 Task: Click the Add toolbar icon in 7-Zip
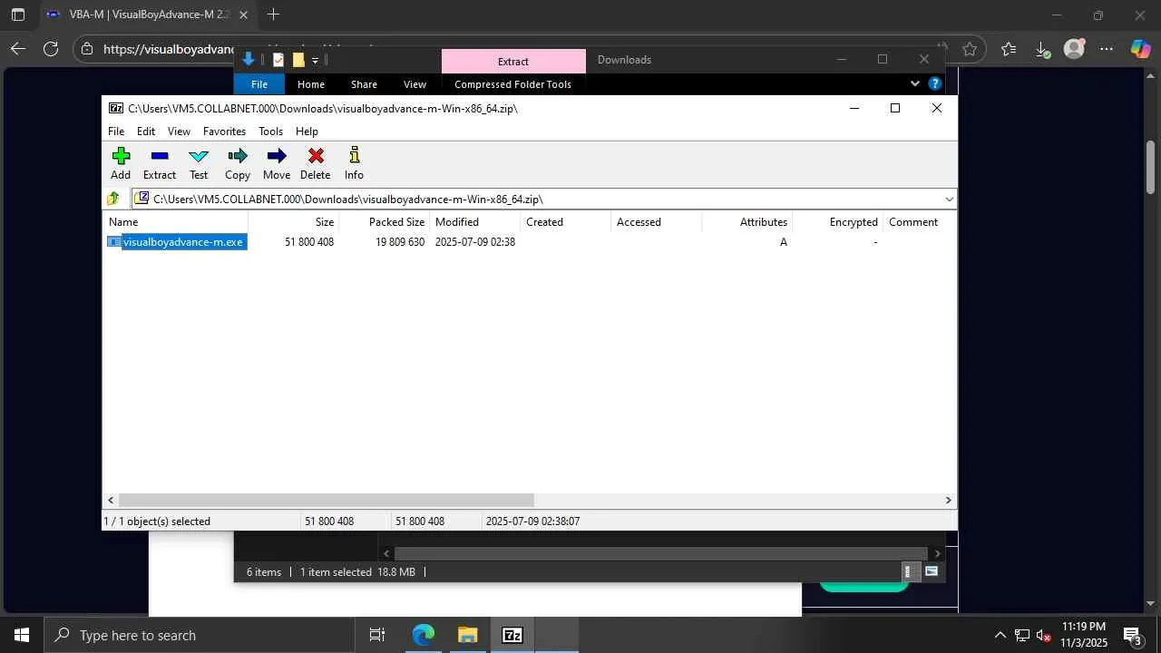121,163
